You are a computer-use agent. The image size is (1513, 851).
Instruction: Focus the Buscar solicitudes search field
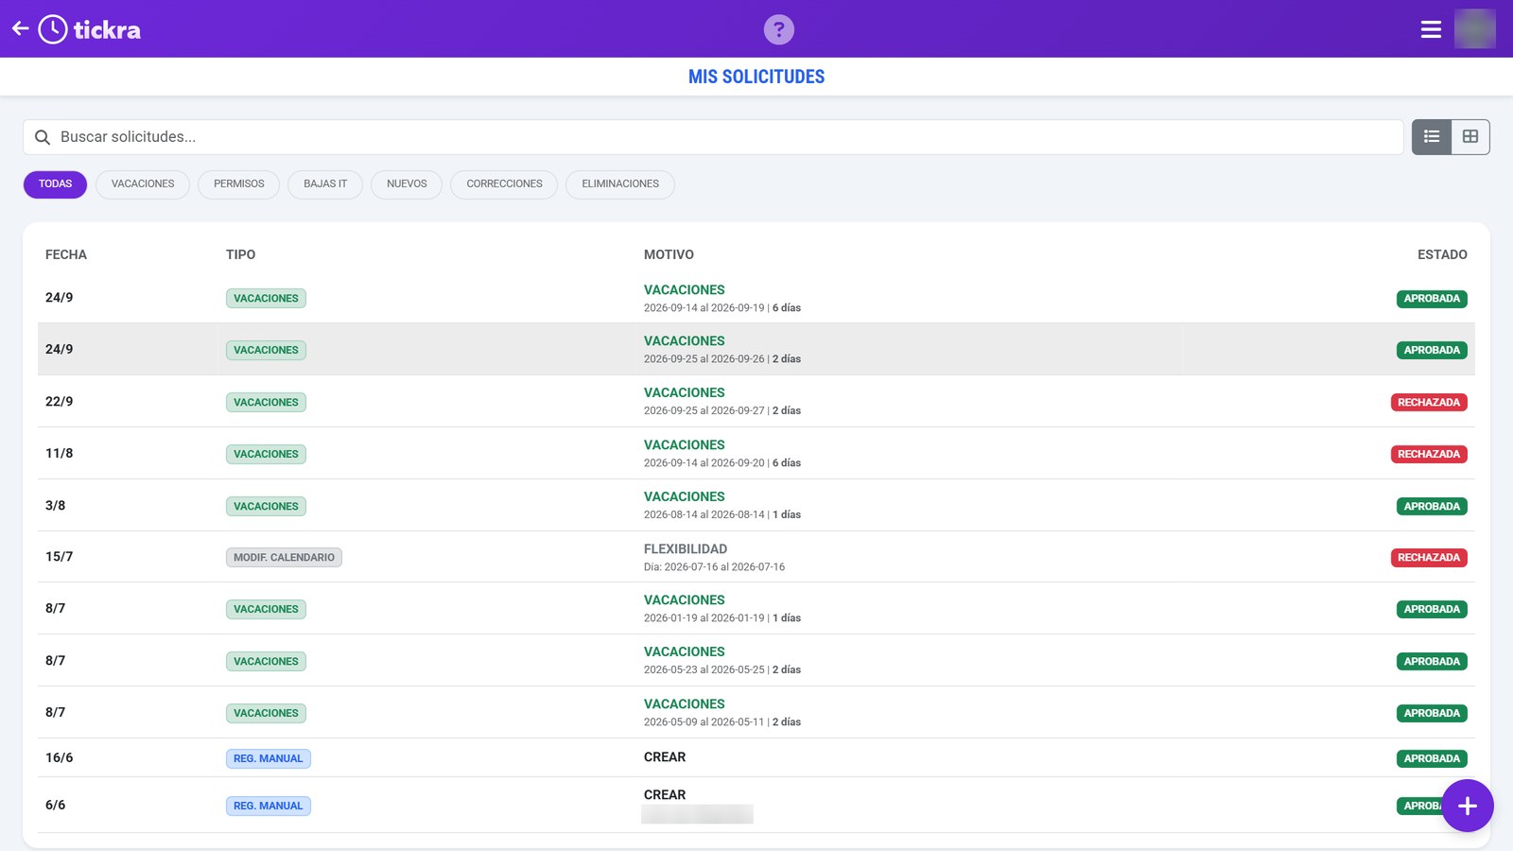713,137
